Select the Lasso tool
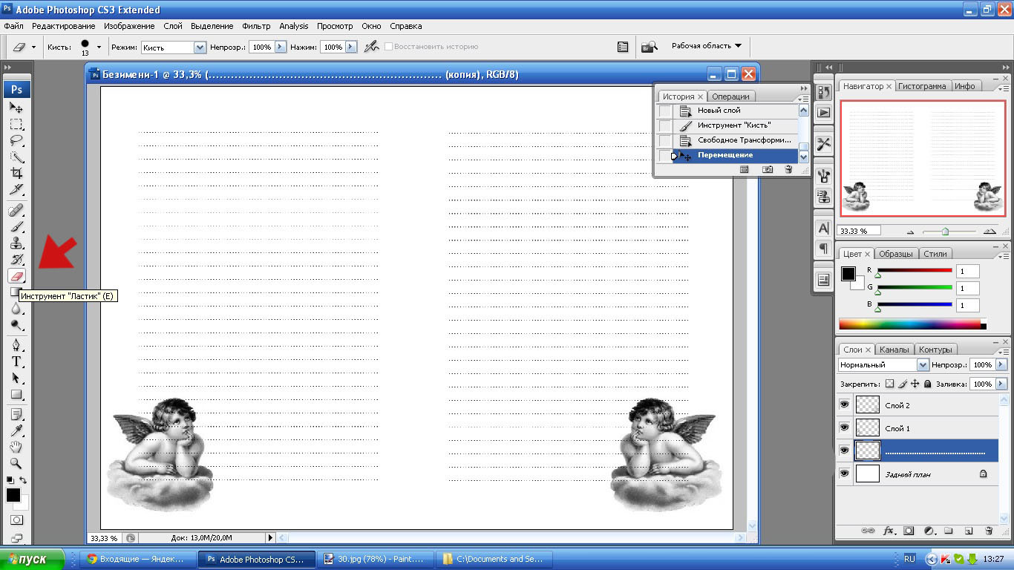 pos(16,140)
